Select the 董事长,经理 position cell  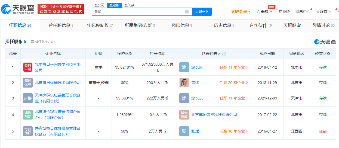tap(98, 83)
